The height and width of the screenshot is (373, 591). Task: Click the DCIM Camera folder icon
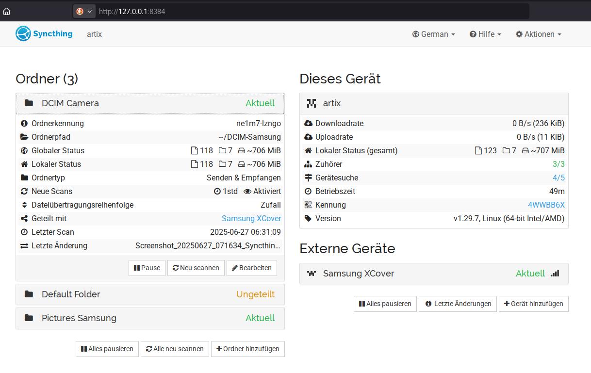[x=29, y=103]
